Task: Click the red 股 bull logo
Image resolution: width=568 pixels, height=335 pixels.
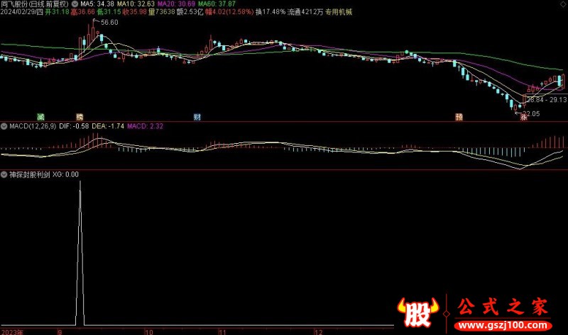Action: [418, 310]
